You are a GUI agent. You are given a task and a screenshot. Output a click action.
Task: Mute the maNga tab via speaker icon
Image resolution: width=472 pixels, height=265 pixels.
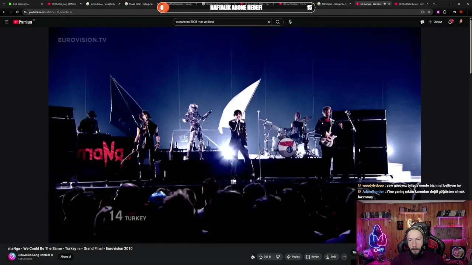pyautogui.click(x=385, y=4)
